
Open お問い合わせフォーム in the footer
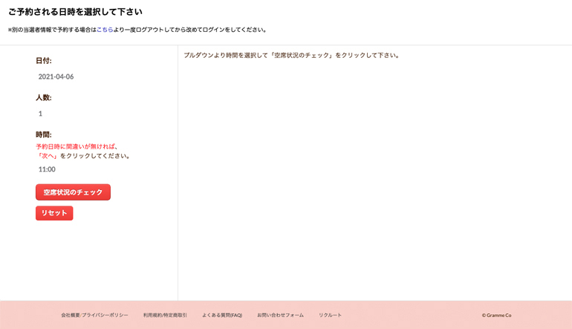pyautogui.click(x=280, y=315)
